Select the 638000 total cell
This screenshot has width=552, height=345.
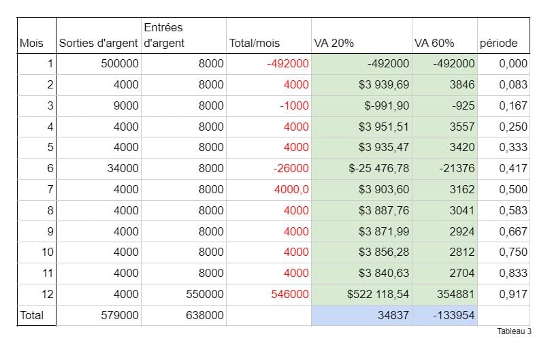point(183,315)
